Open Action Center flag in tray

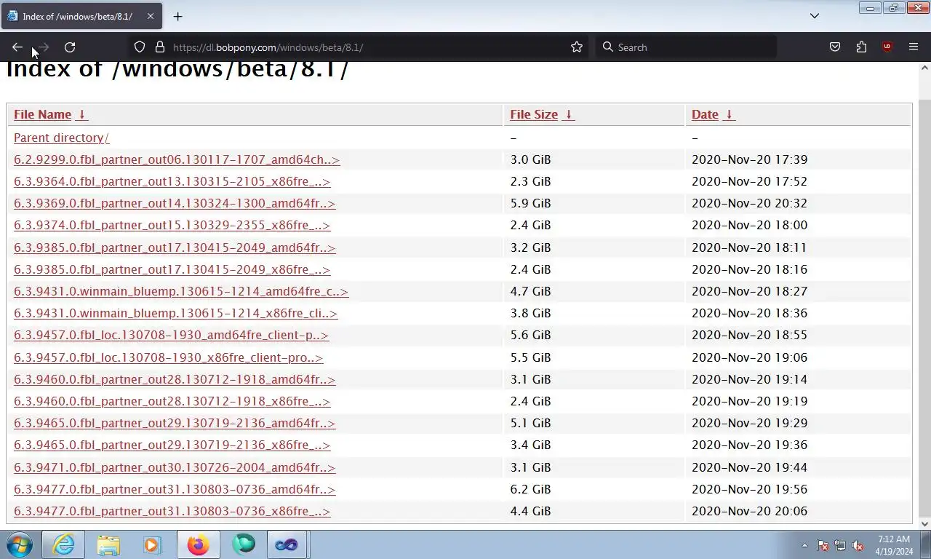coord(823,545)
